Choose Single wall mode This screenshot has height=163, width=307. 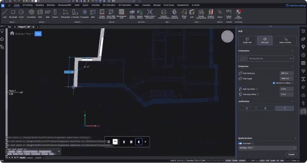(x=247, y=41)
